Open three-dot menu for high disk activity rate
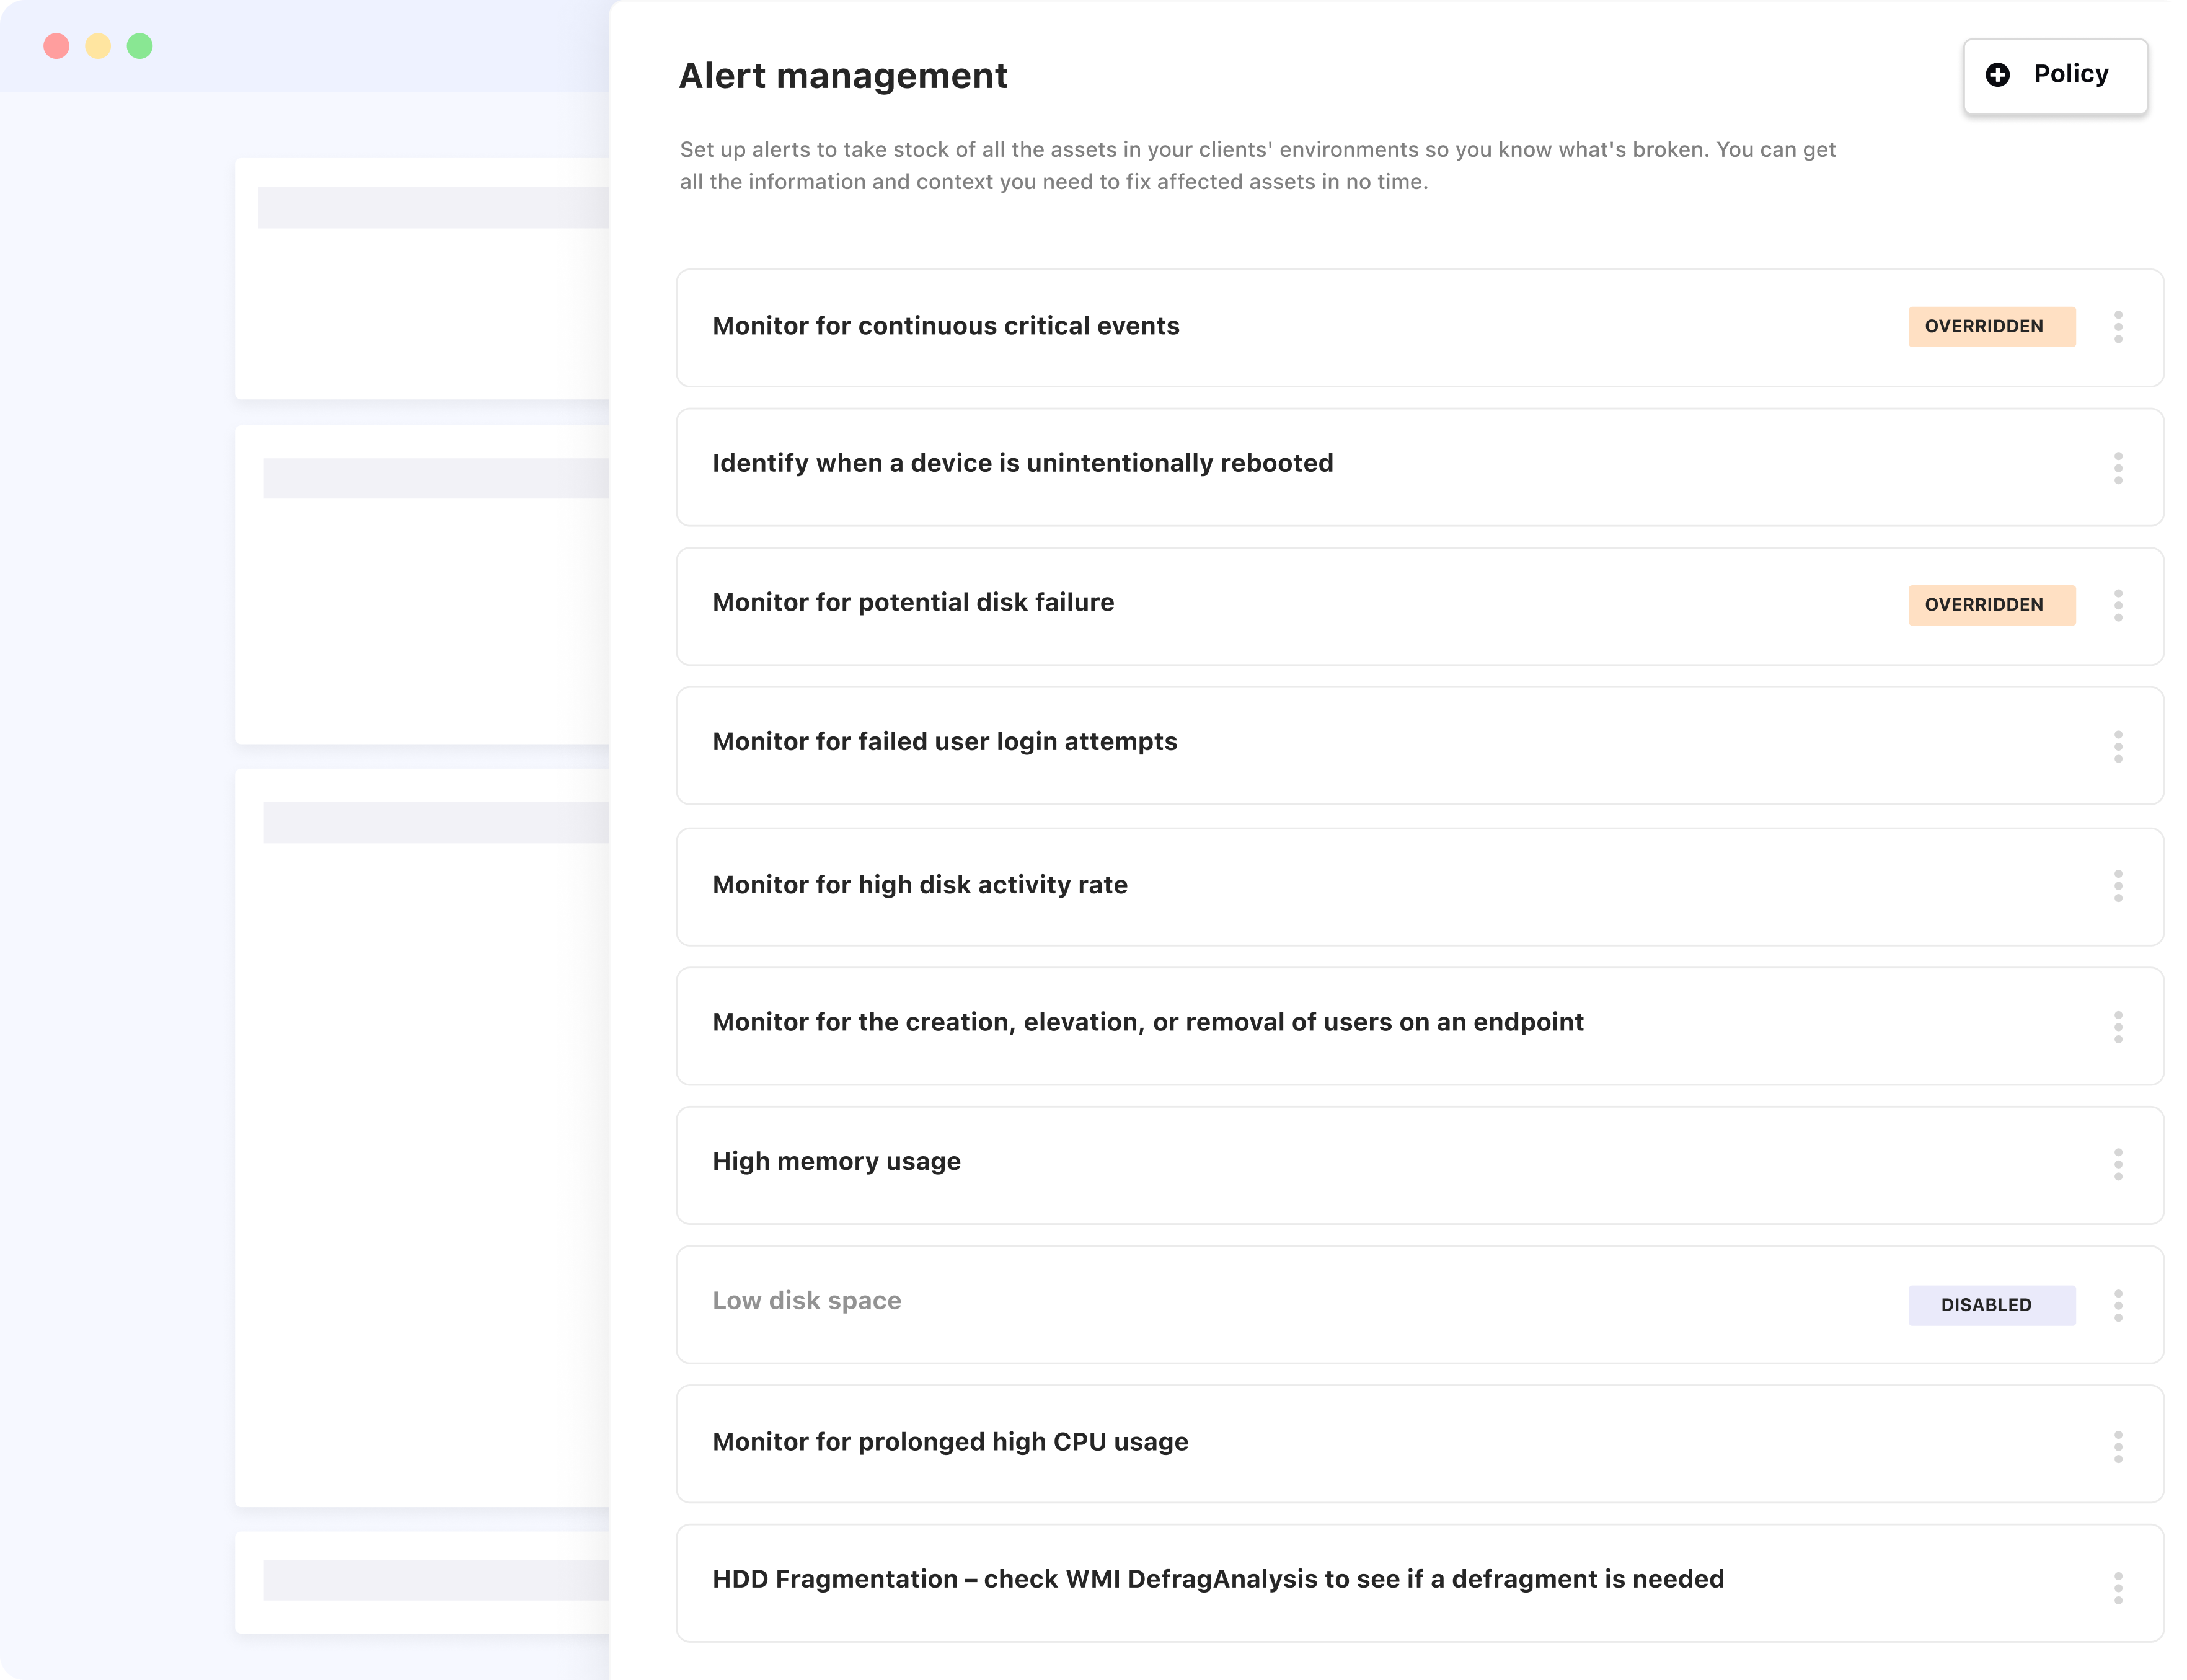Screen dimensions: 2187x1680 pos(2118,886)
